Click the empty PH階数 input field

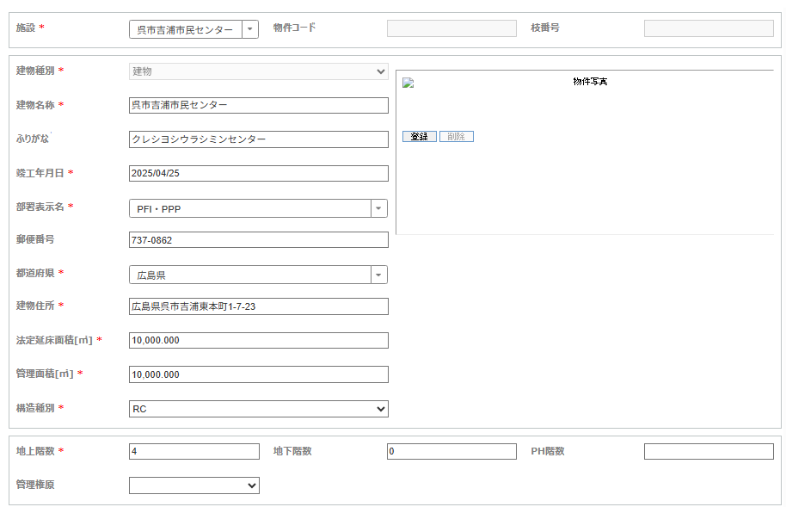point(709,451)
